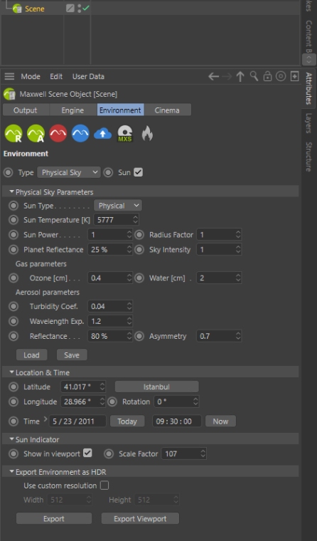Click Scale Factor stepper arrows

click(x=203, y=453)
